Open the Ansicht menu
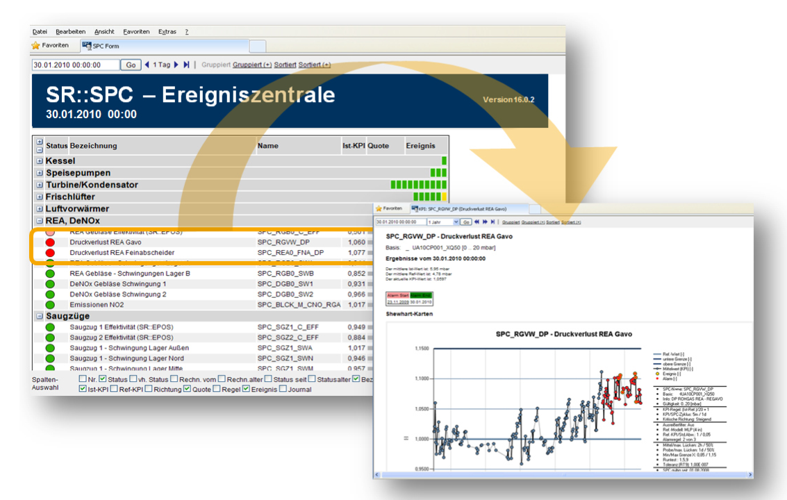 pos(104,32)
